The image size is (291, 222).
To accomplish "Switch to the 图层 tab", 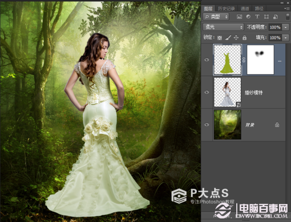I will [208, 8].
